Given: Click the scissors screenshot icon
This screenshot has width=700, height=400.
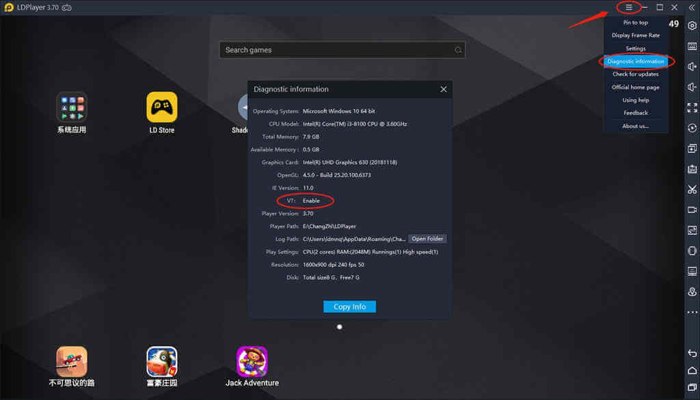Looking at the screenshot, I should [x=692, y=189].
